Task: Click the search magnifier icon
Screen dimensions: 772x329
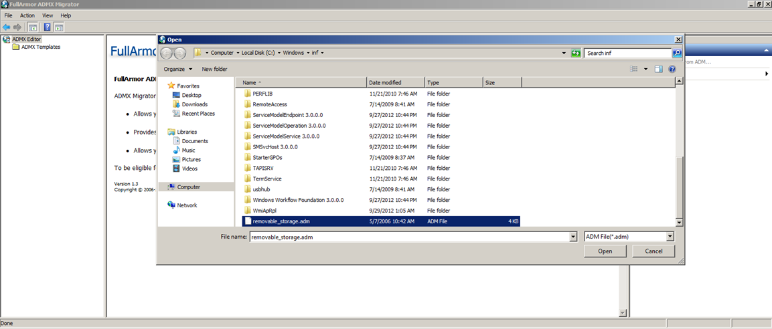Action: tap(678, 53)
